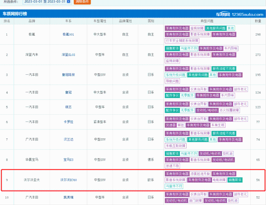Open the 极氪001 car series link
The image size is (266, 205).
coord(68,35)
